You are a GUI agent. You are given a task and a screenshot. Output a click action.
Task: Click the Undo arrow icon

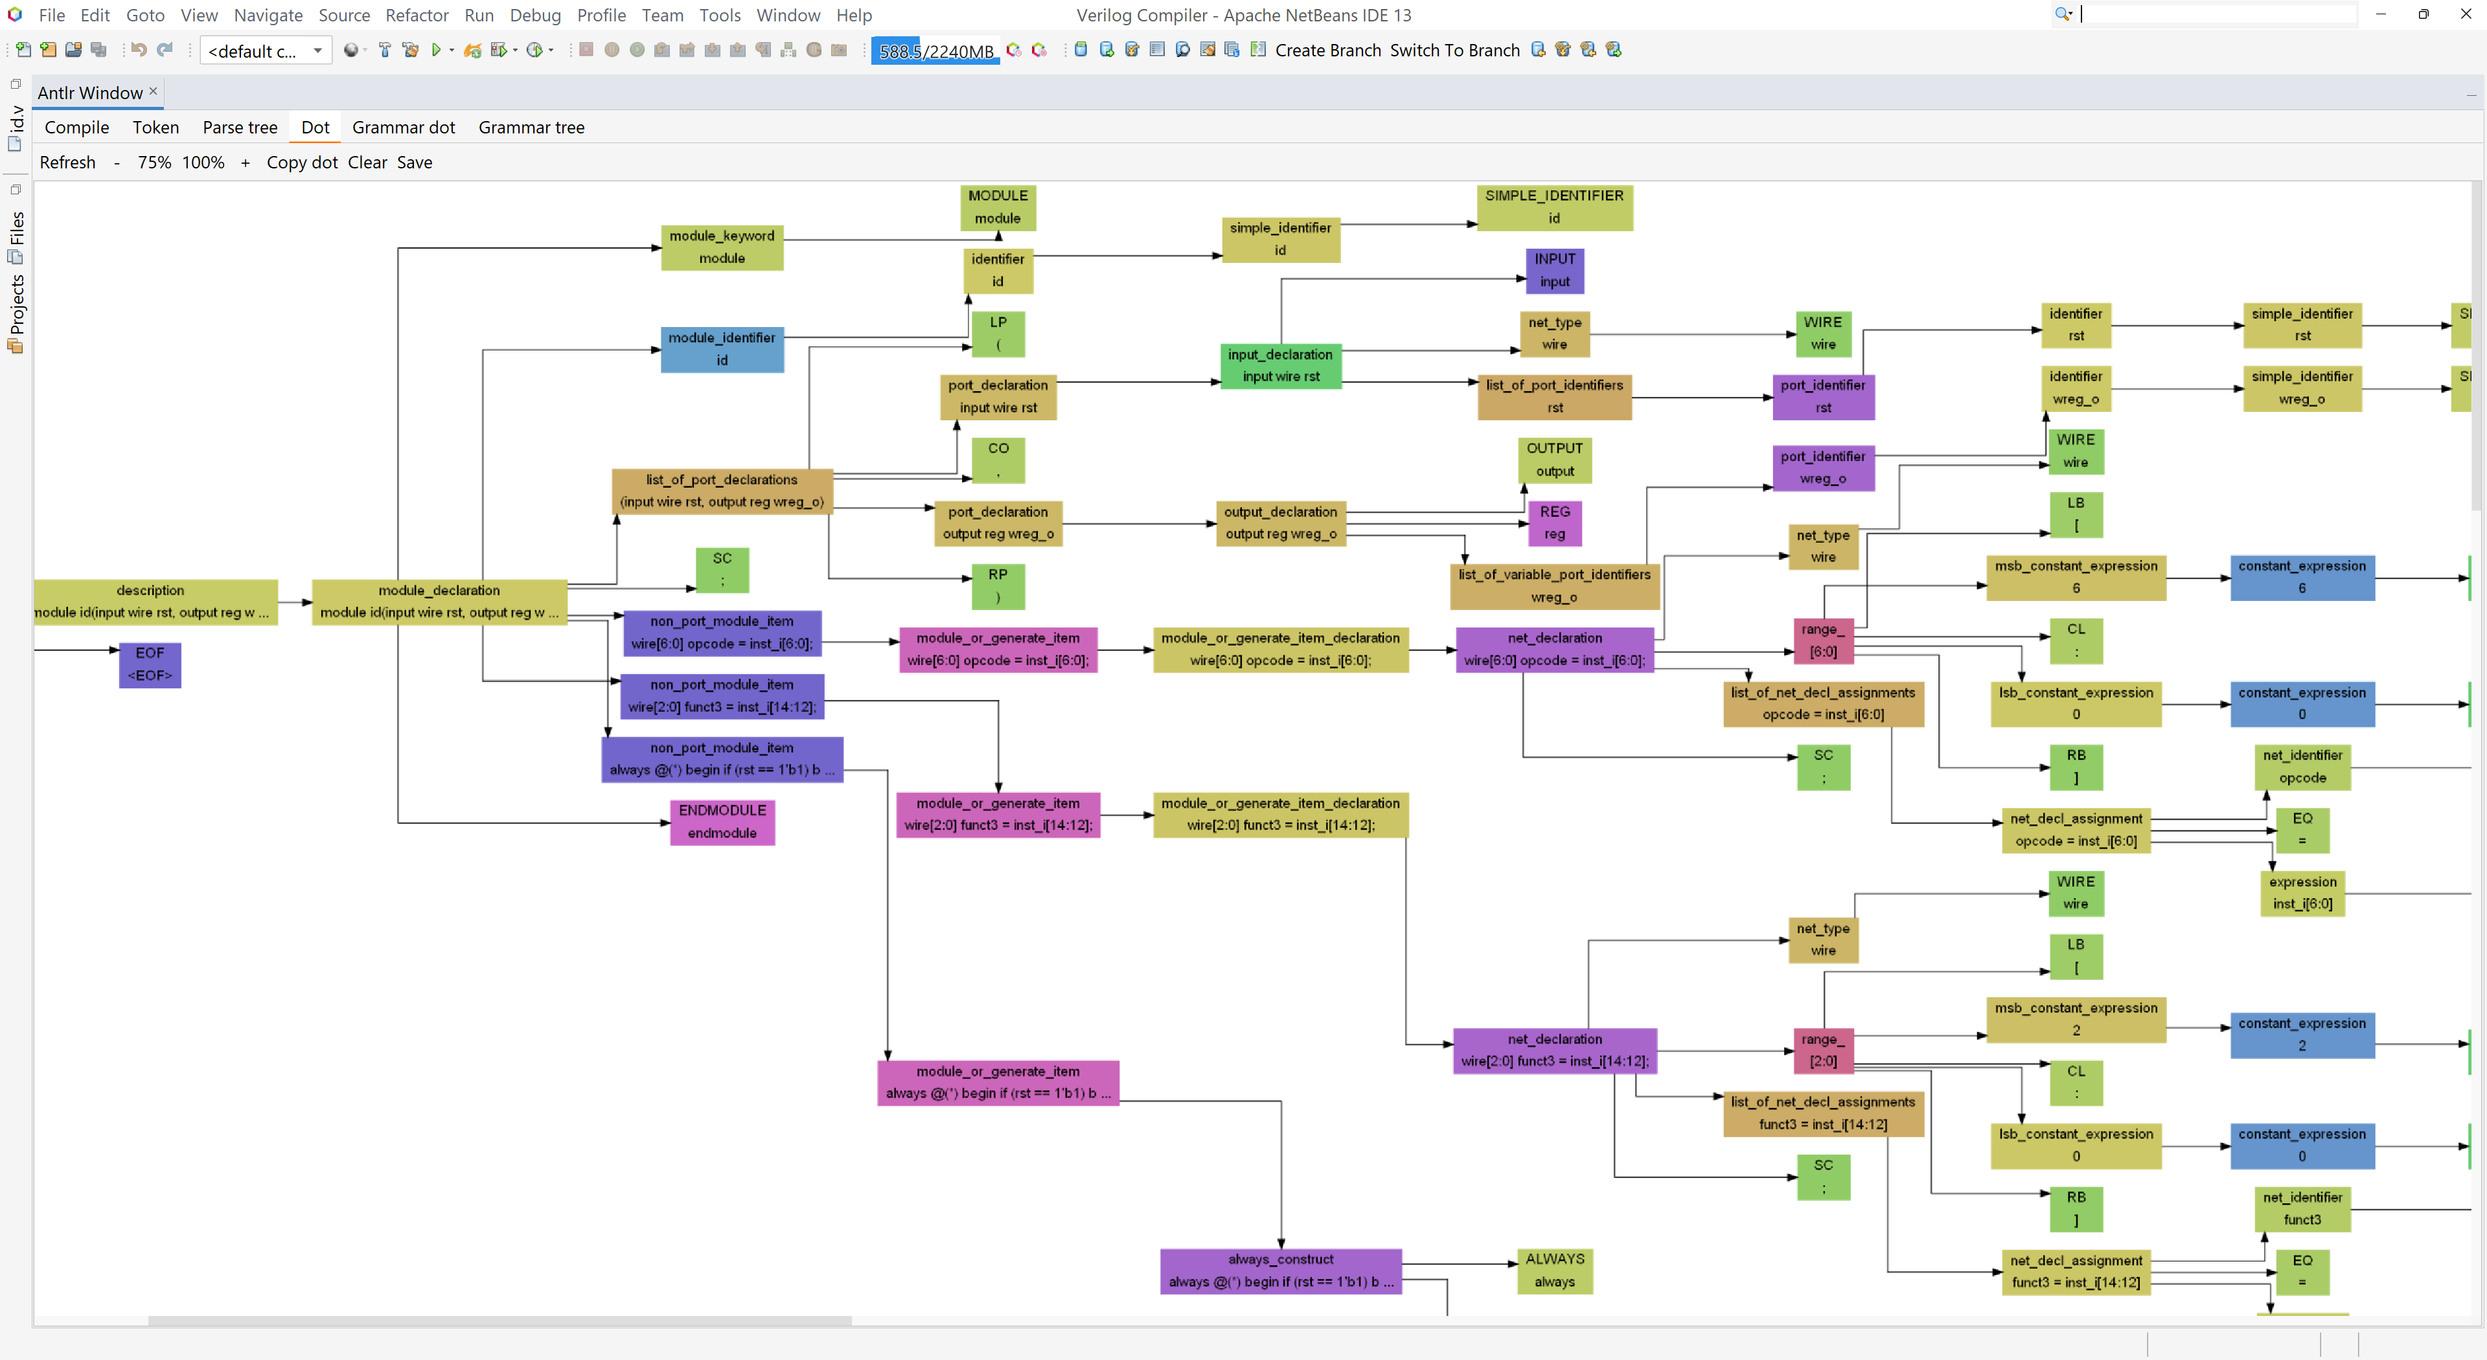coord(139,51)
